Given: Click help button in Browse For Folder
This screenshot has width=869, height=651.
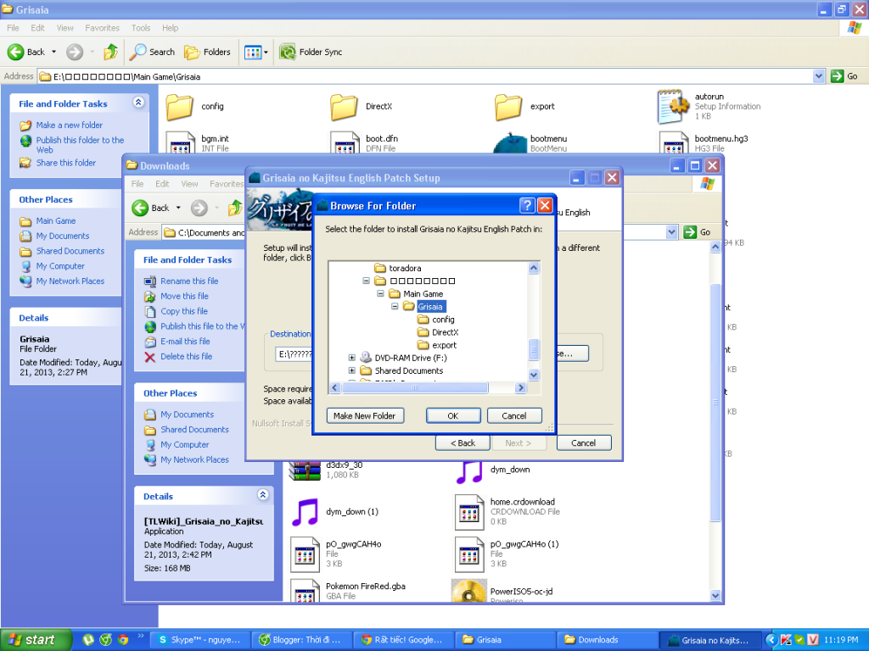Looking at the screenshot, I should pyautogui.click(x=527, y=206).
